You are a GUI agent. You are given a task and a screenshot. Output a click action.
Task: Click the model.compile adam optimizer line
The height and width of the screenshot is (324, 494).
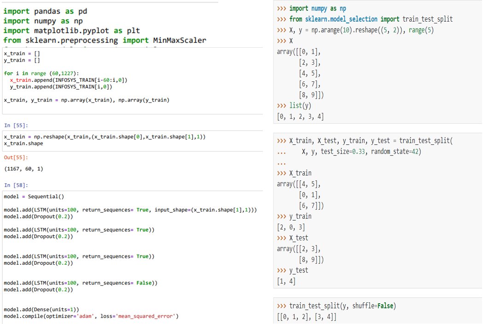91,317
